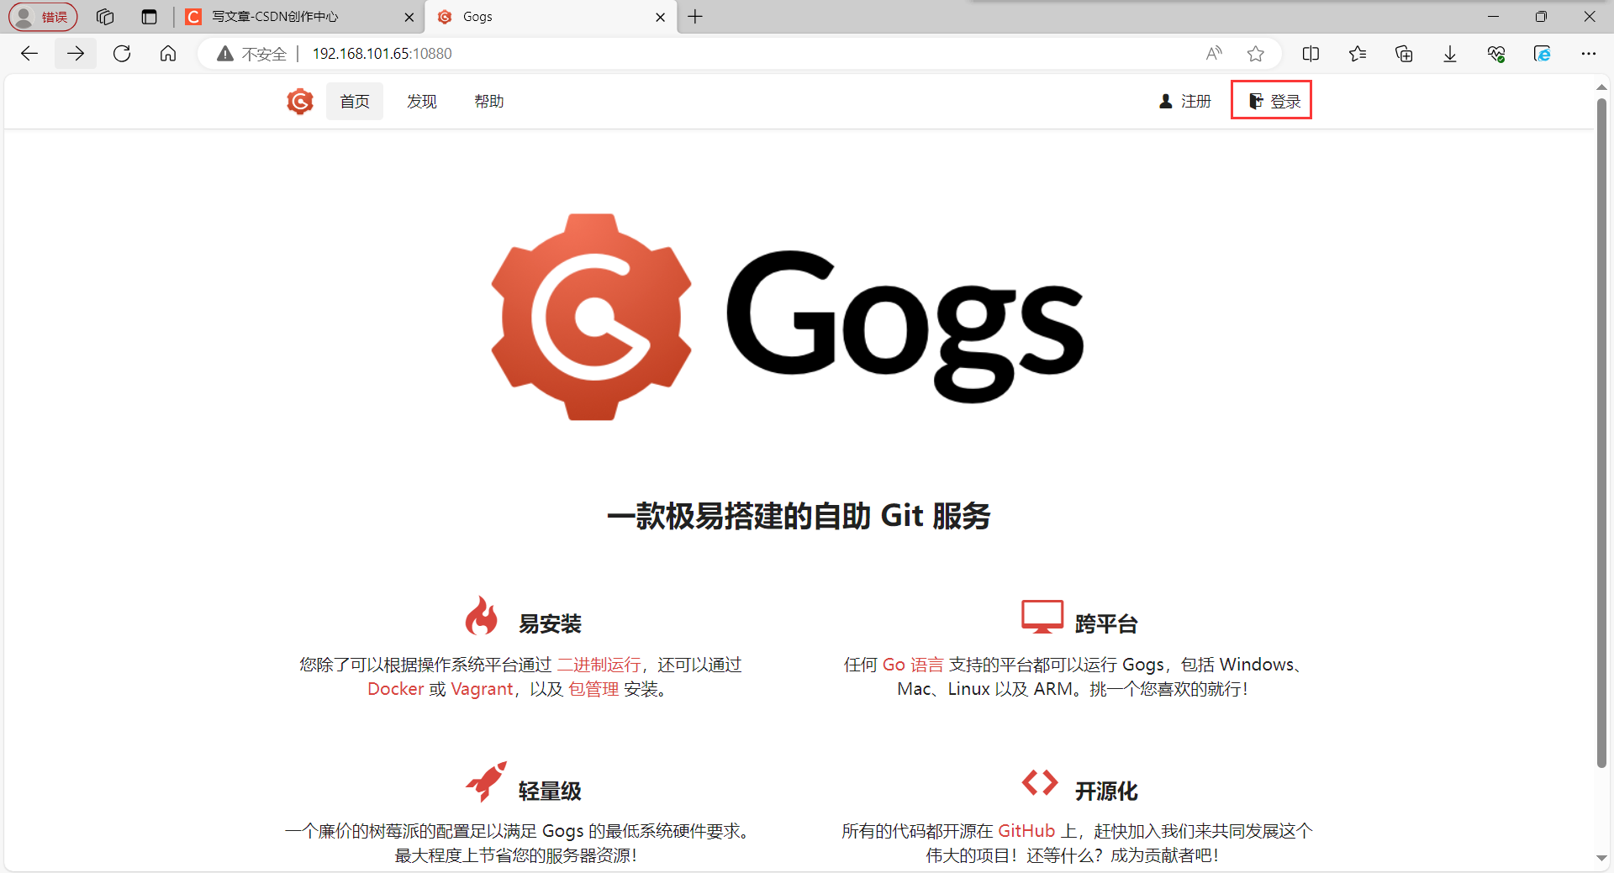The width and height of the screenshot is (1614, 873).
Task: Minimize the browser window
Action: tap(1494, 17)
